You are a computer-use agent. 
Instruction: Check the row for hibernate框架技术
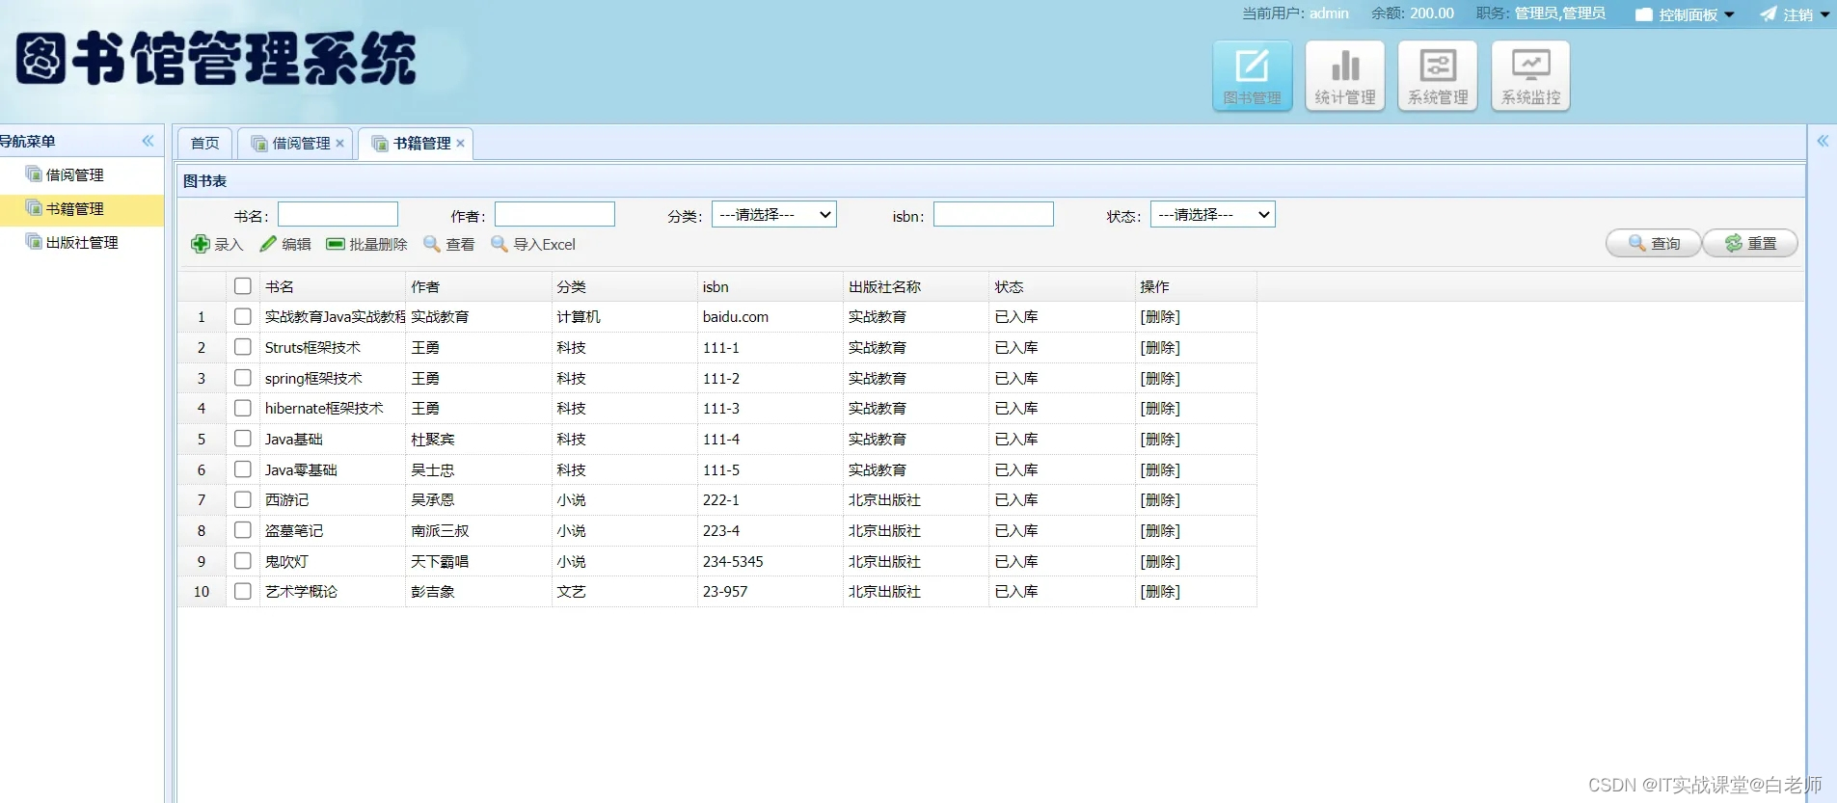(x=243, y=408)
